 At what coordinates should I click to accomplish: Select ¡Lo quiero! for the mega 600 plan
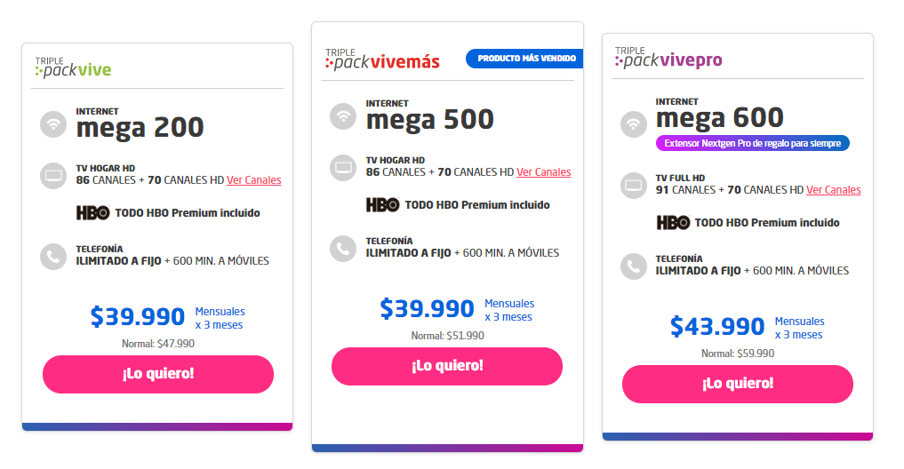pos(738,384)
